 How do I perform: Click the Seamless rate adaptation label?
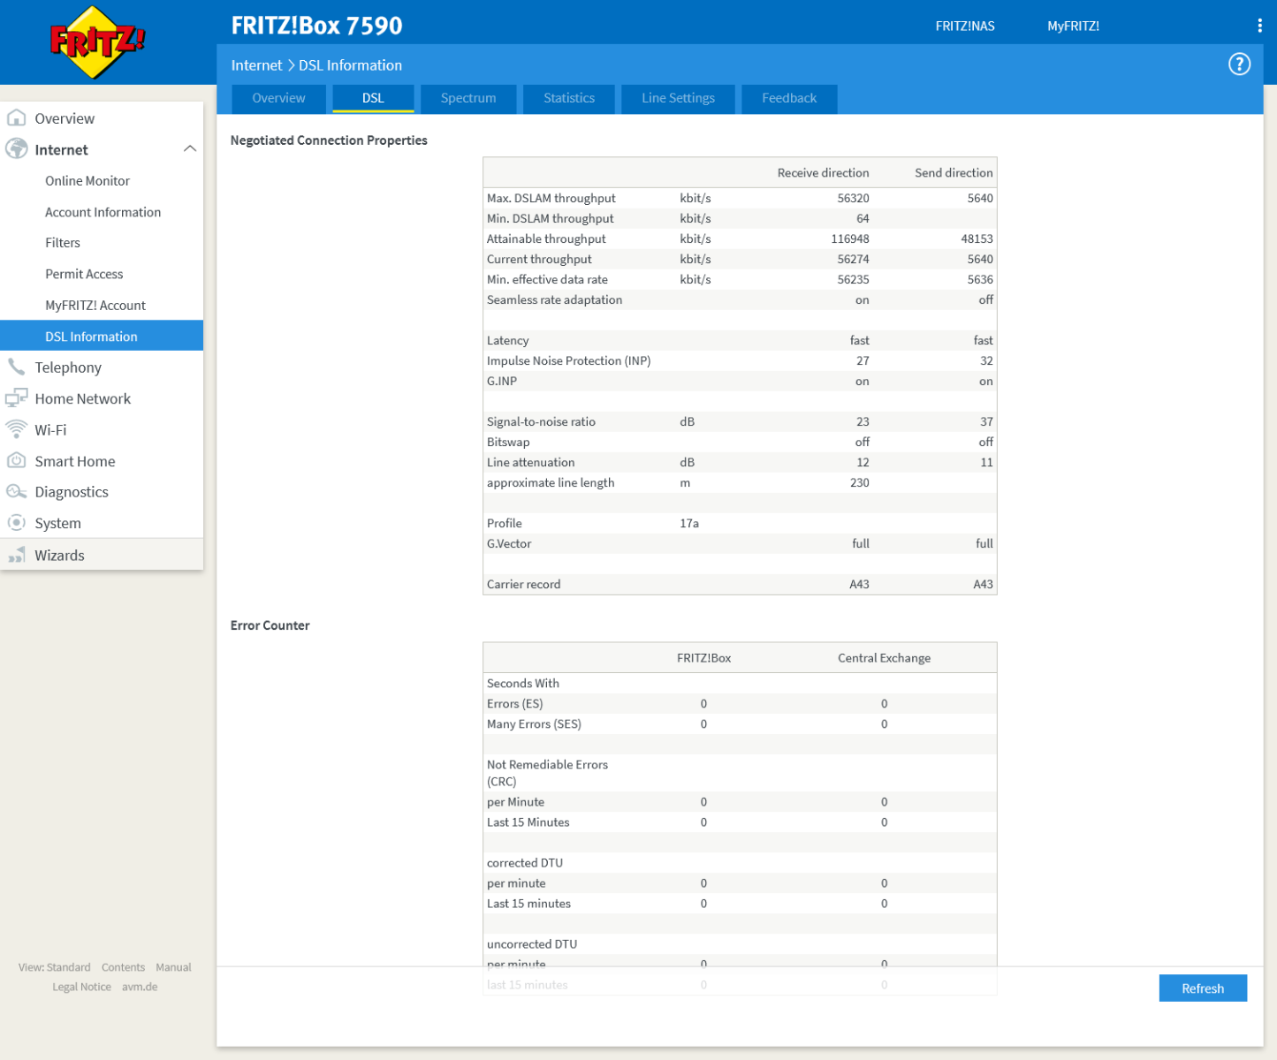point(554,299)
